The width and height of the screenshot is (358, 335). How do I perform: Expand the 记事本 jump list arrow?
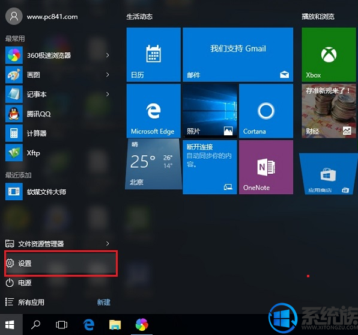click(x=108, y=94)
